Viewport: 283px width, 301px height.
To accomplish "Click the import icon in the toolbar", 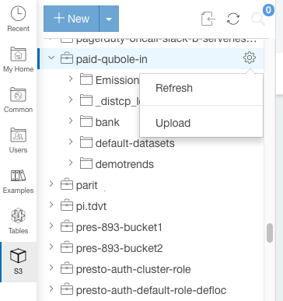I will tap(208, 19).
